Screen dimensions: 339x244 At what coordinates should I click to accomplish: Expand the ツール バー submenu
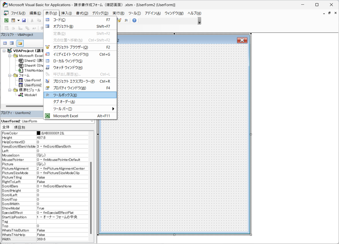click(113, 109)
